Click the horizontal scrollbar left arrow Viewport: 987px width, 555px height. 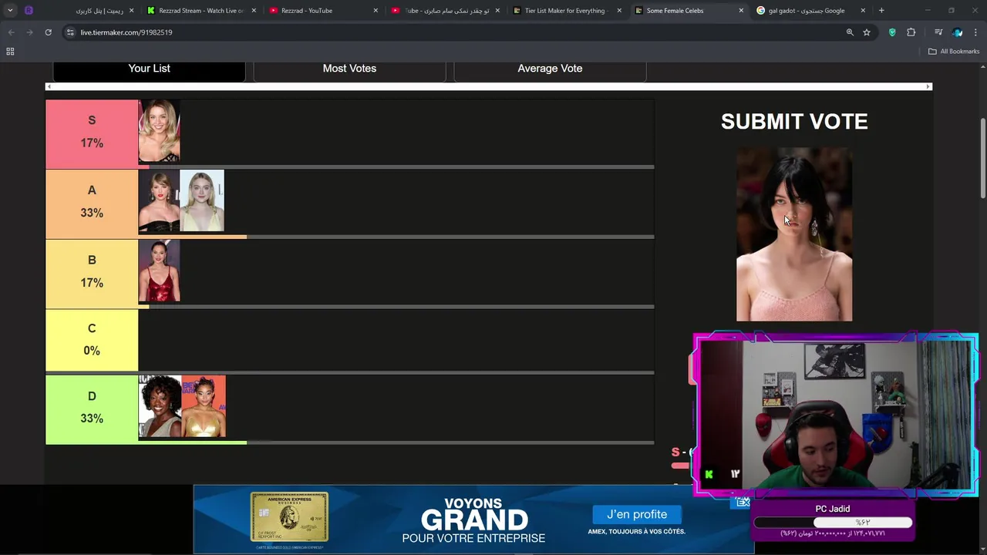tap(49, 86)
